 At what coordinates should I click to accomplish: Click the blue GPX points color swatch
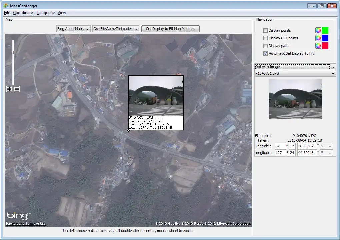coord(325,38)
